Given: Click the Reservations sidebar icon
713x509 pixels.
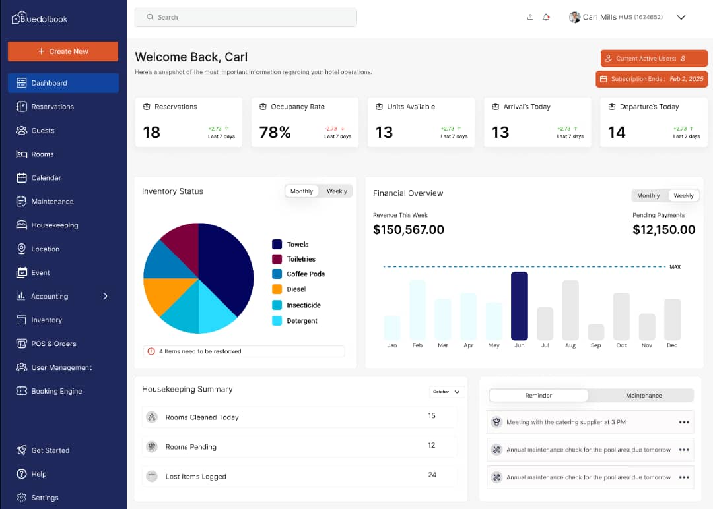Looking at the screenshot, I should [x=21, y=107].
